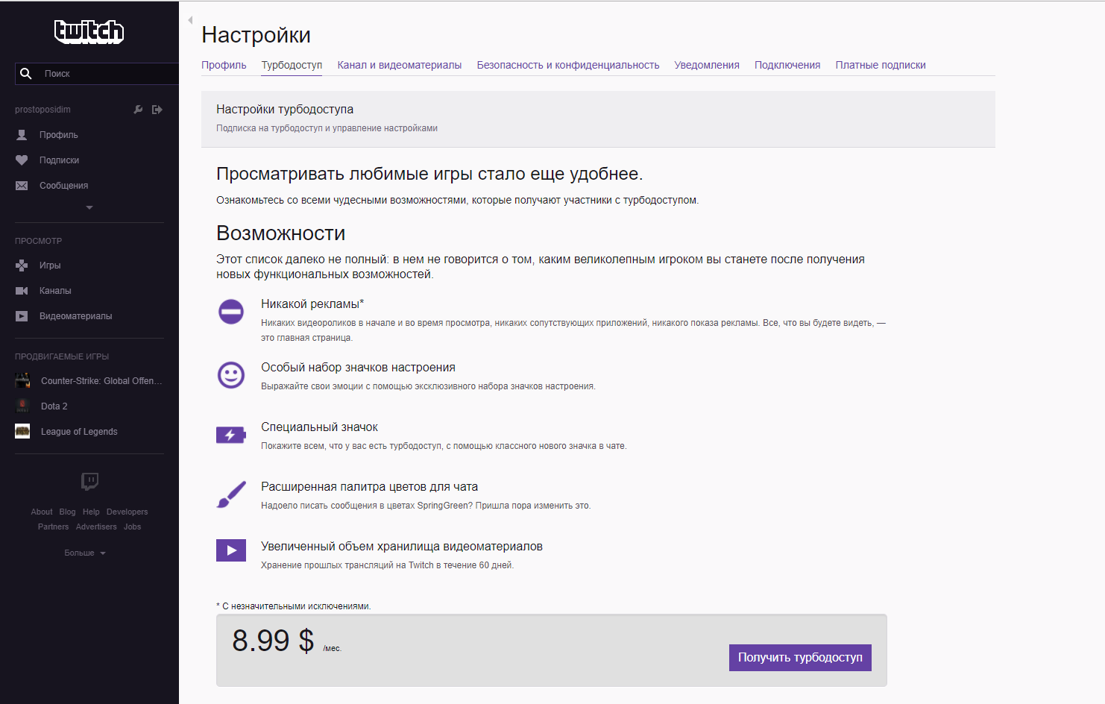The image size is (1105, 704).
Task: Click the camera icon next to Каналы
Action: [22, 291]
